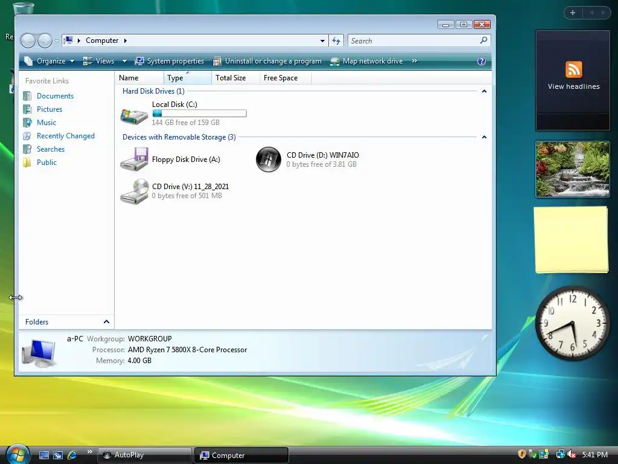
Task: Open the Local Disk (C:) drive icon
Action: tap(134, 117)
